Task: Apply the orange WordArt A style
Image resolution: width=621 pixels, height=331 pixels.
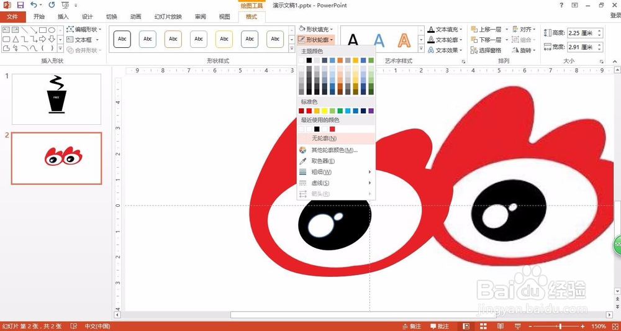Action: pyautogui.click(x=404, y=40)
